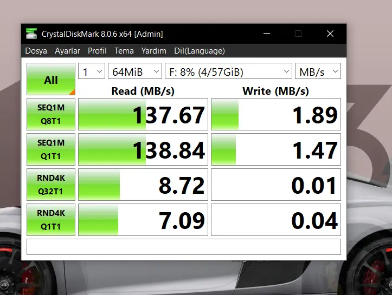Click the 7.09 read result
This screenshot has height=295, width=392.
(143, 220)
